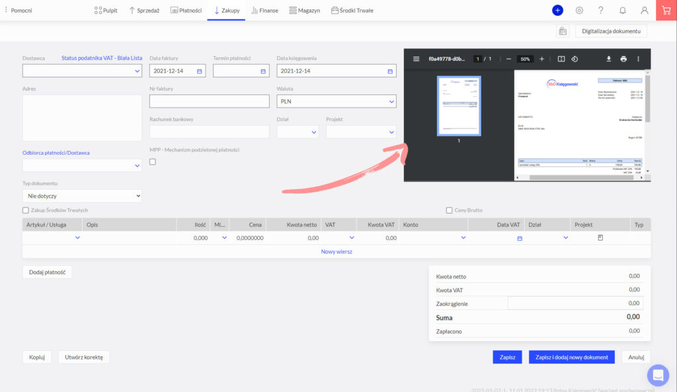The image size is (677, 392).
Task: Open Status podatnika VAT - Biała Lista link
Action: [x=101, y=58]
